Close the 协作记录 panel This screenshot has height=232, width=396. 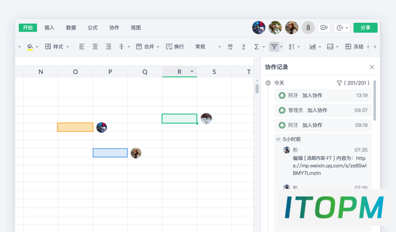click(372, 67)
